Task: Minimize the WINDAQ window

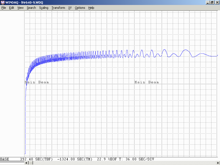Action: point(208,2)
